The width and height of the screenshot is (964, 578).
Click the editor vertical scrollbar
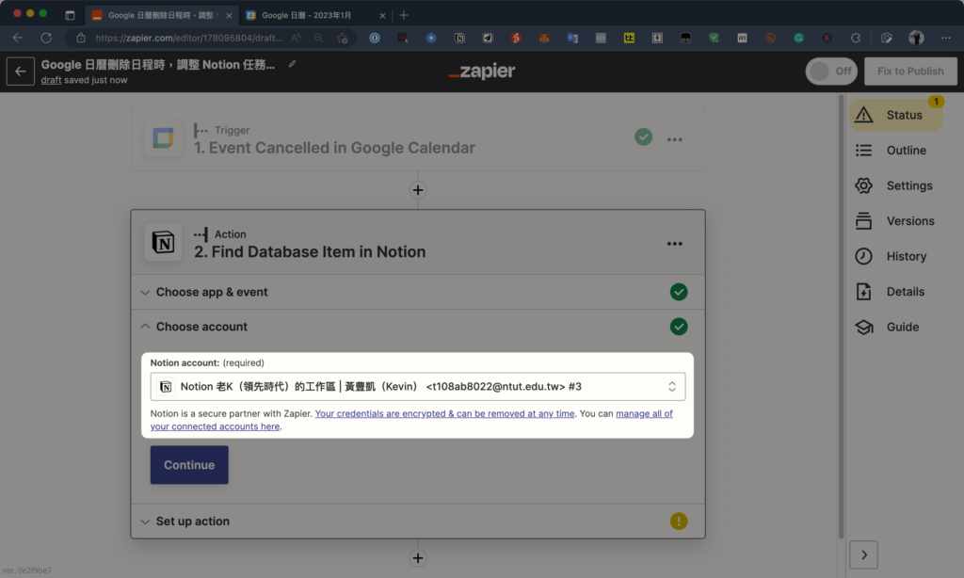841,317
